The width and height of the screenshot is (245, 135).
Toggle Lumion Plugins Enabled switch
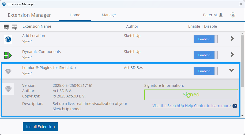pyautogui.click(x=205, y=71)
